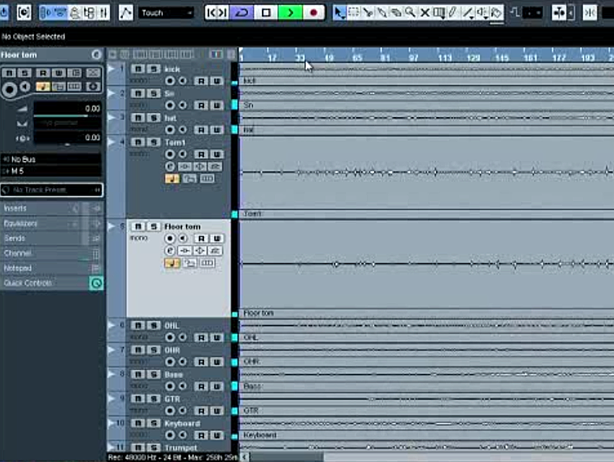Select the Zoom magnifier tool
The height and width of the screenshot is (462, 614).
click(x=410, y=12)
